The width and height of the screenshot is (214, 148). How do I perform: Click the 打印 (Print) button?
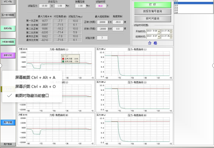coord(153,5)
